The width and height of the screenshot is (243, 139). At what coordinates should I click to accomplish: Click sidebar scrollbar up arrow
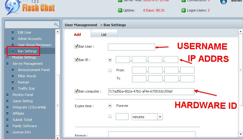pyautogui.click(x=58, y=32)
